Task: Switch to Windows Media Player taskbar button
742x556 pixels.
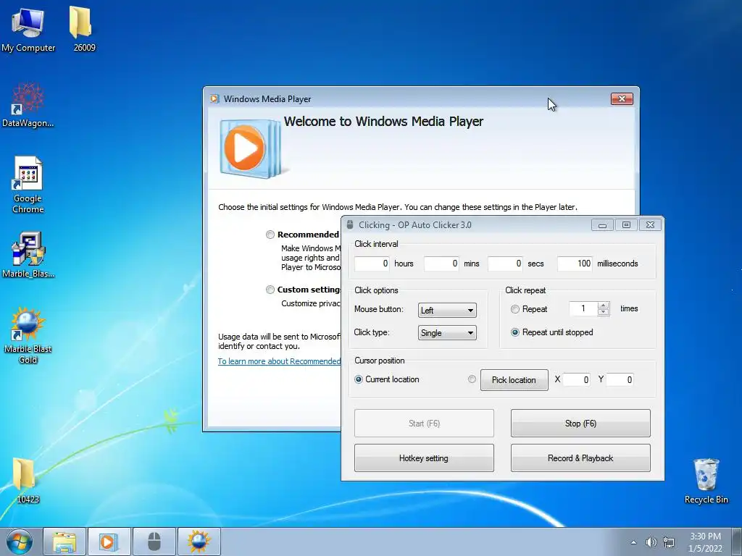Action: click(109, 542)
